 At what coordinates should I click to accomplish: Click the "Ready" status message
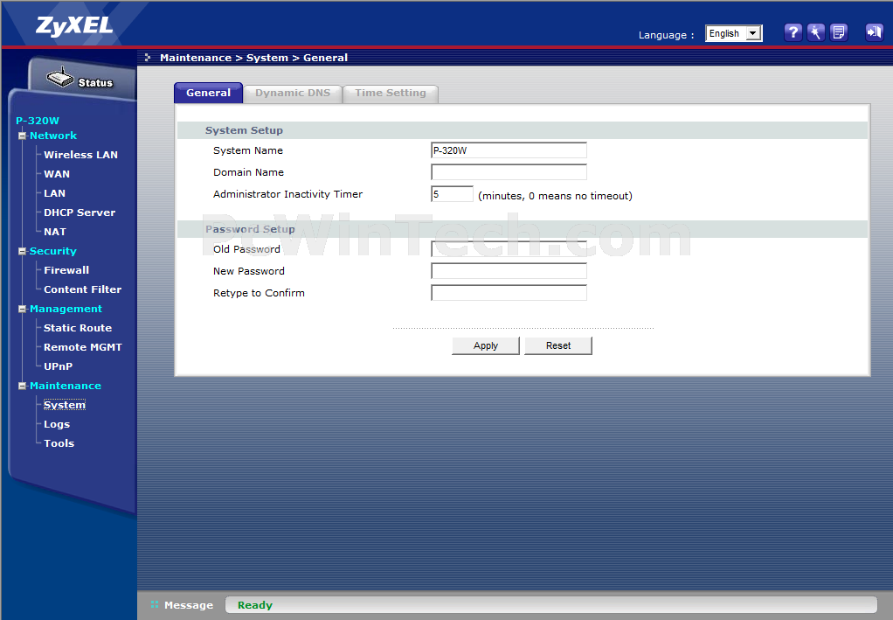(x=255, y=605)
